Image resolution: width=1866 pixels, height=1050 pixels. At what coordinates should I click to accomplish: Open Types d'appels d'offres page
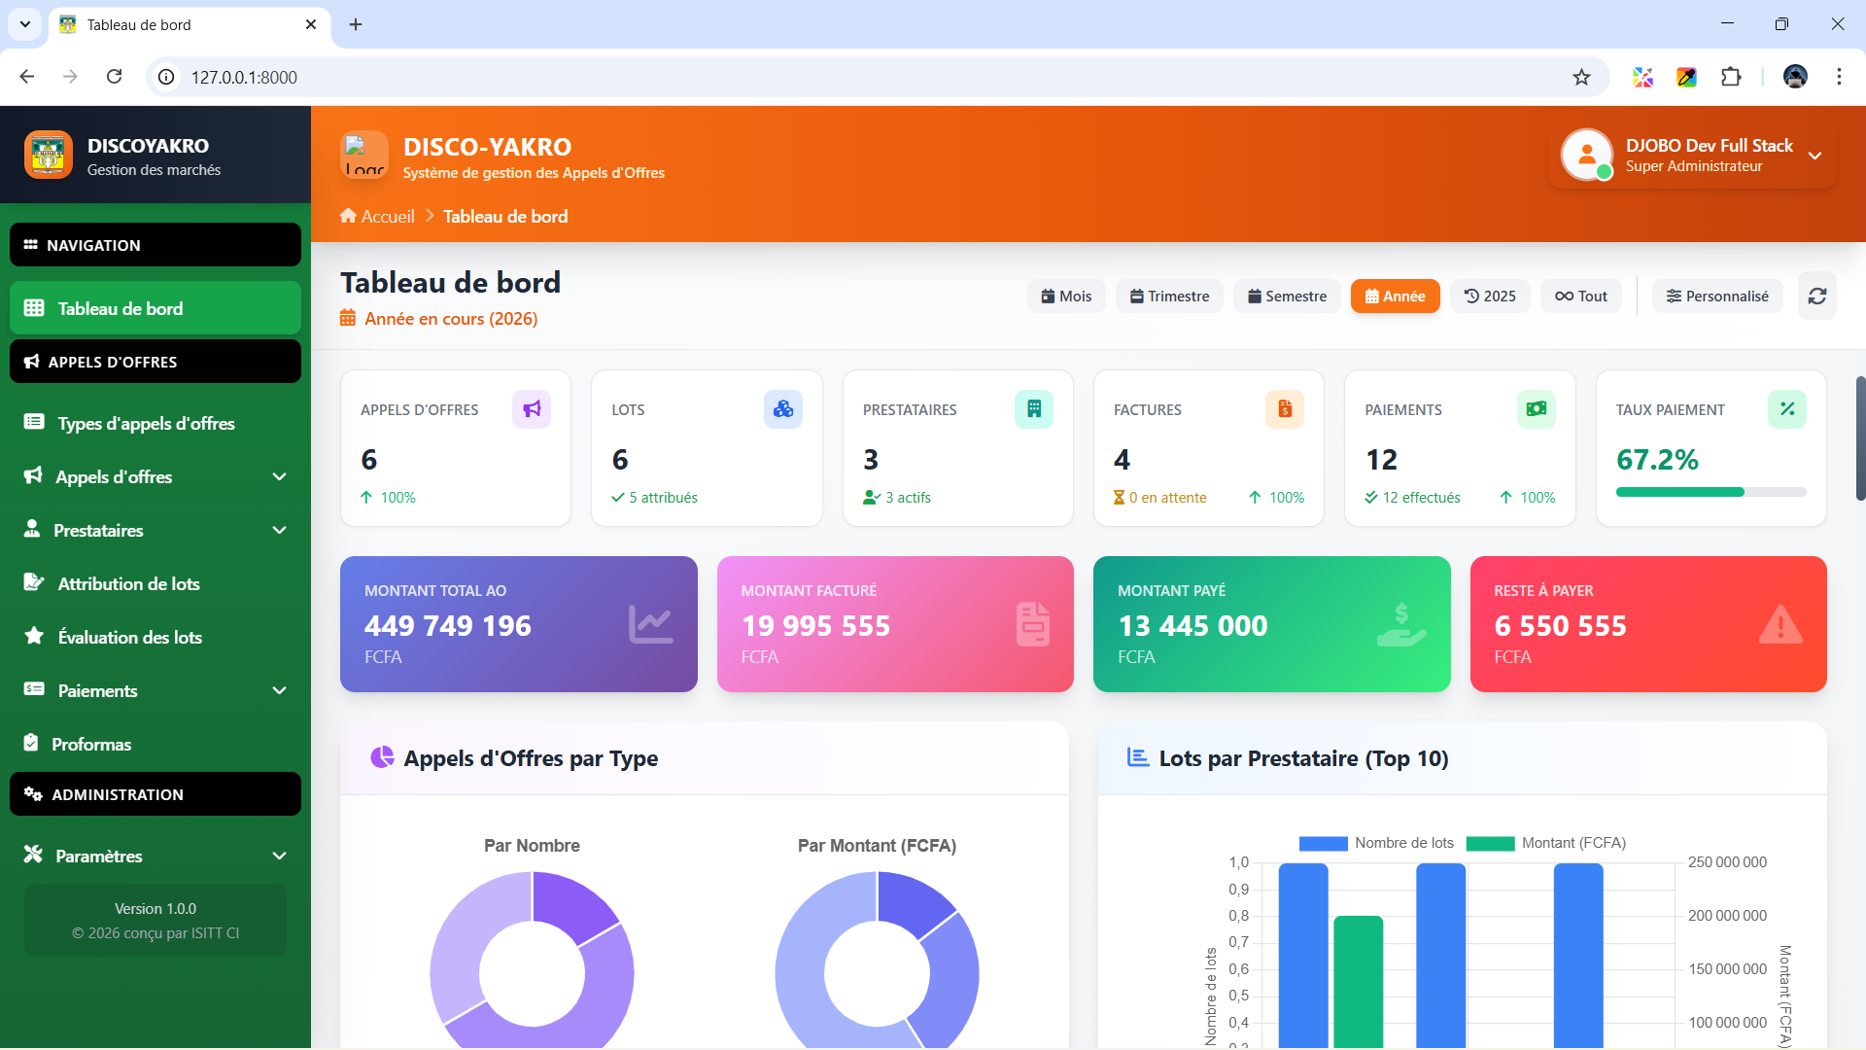155,423
